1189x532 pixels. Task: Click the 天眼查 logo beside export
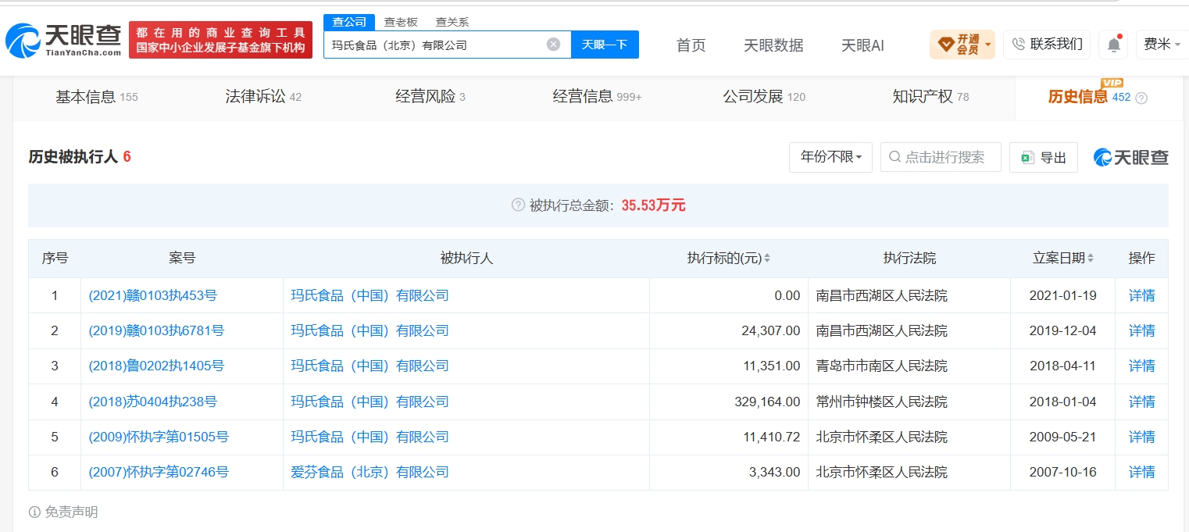point(1130,157)
